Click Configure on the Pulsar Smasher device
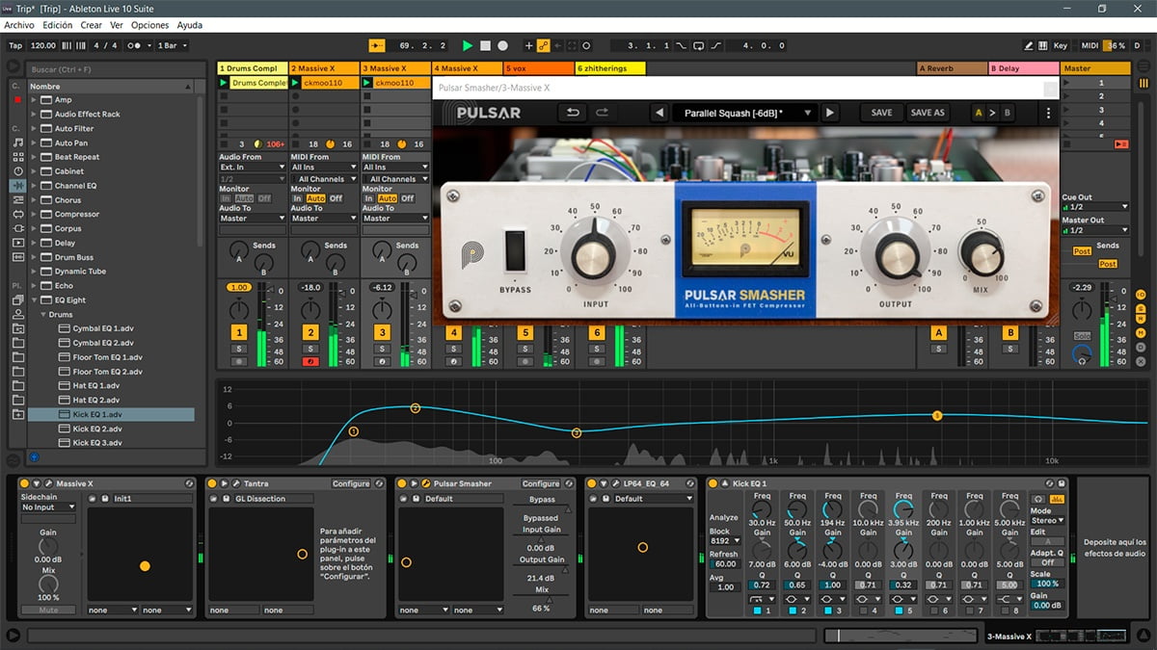1157x650 pixels. [x=541, y=483]
